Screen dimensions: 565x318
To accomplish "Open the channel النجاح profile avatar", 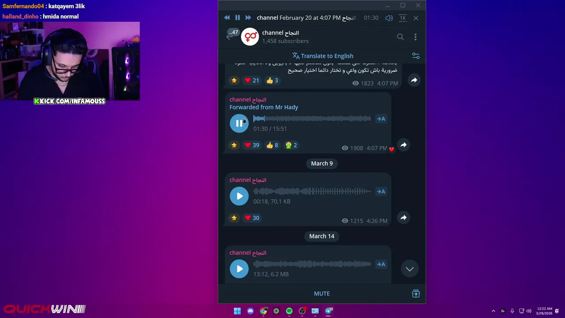I will pos(250,37).
